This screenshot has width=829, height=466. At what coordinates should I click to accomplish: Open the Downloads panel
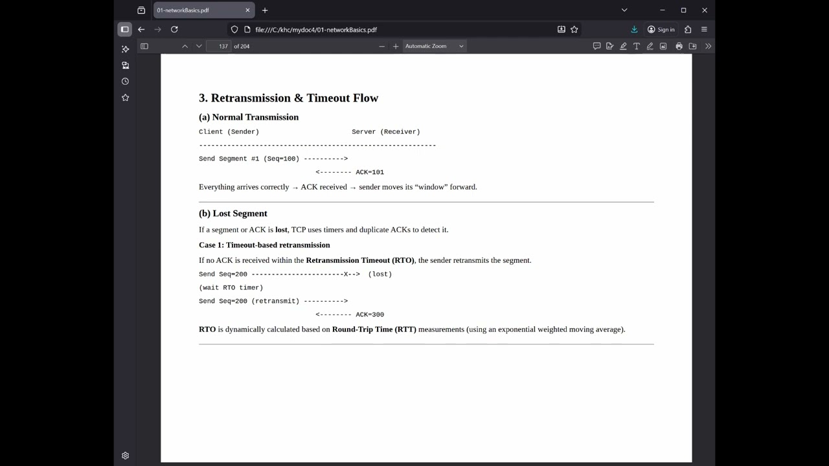634,29
